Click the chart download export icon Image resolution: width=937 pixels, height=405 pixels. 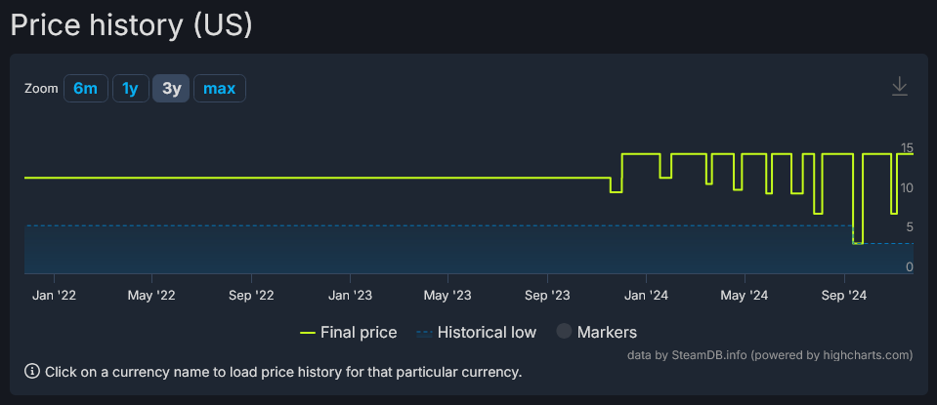(x=900, y=87)
